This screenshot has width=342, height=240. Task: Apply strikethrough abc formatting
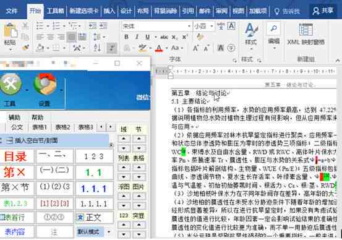(164, 37)
